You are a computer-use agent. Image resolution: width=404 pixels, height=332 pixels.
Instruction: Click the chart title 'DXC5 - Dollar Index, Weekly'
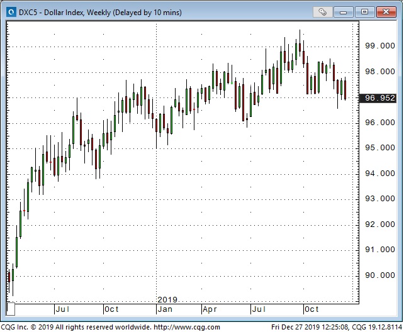coord(65,13)
